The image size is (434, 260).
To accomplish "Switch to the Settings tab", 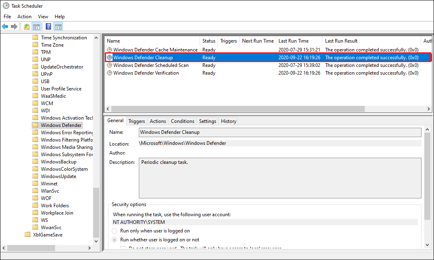I will tap(208, 121).
